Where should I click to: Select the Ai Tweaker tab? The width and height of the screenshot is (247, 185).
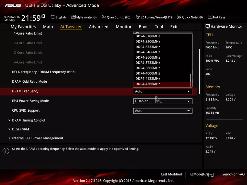(x=71, y=27)
